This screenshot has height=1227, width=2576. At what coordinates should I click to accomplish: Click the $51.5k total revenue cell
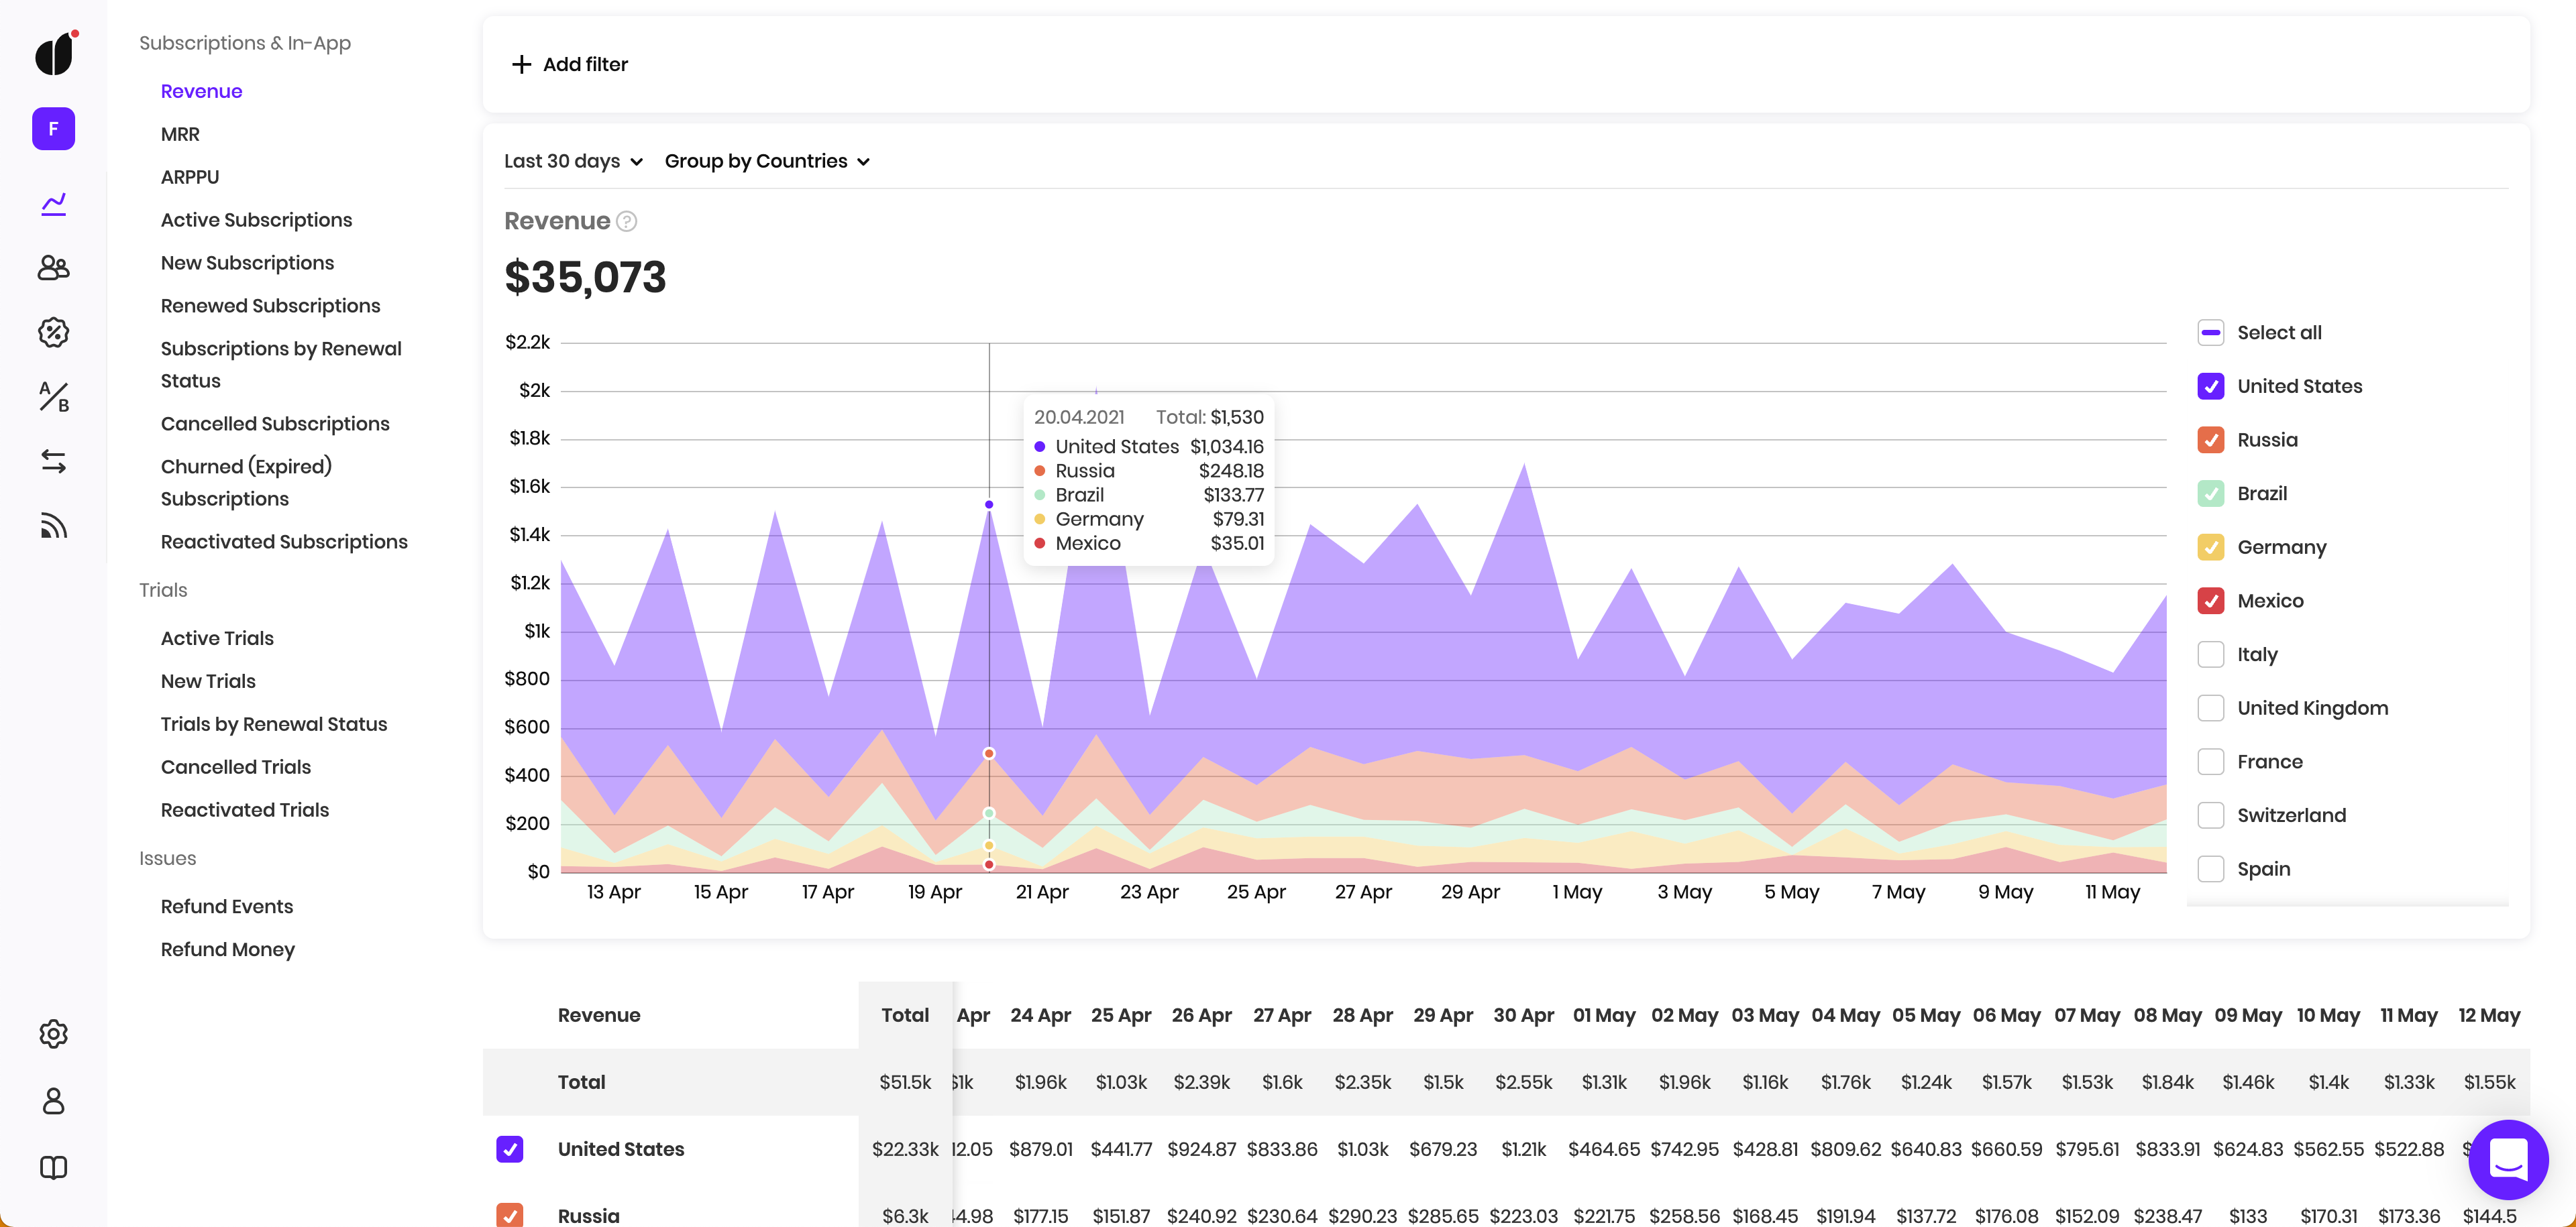[x=905, y=1082]
